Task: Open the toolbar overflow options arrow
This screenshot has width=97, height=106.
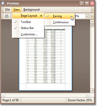Action: click(x=92, y=16)
